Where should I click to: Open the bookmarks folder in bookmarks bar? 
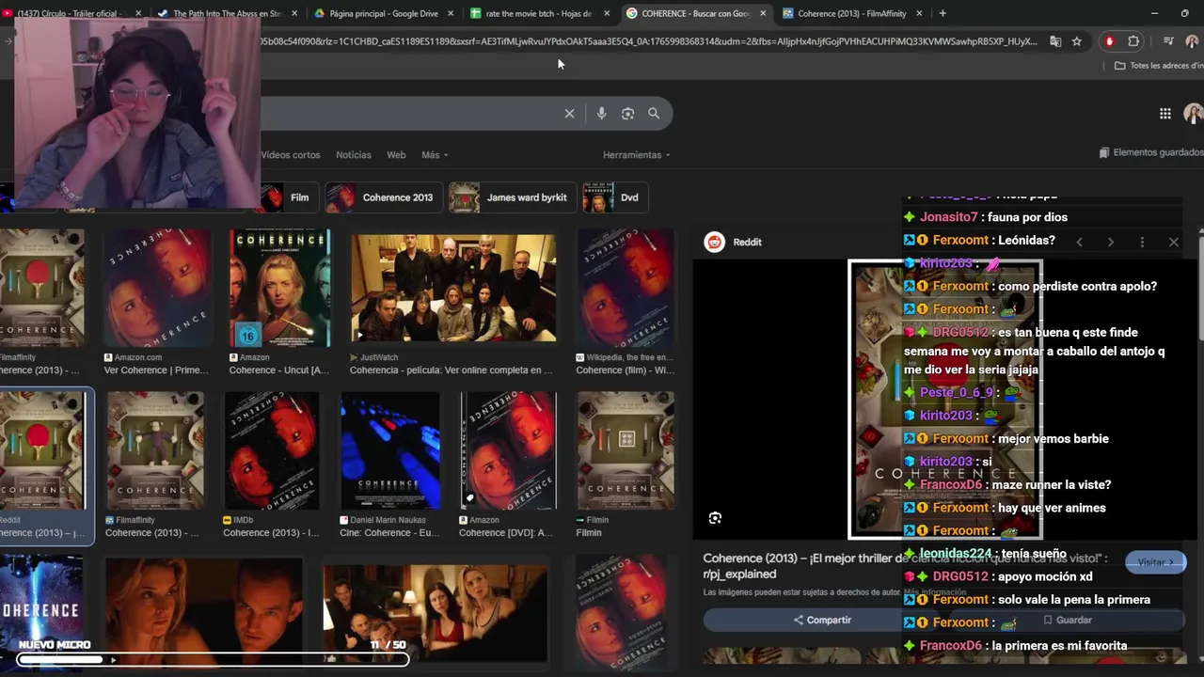[x=1159, y=66]
